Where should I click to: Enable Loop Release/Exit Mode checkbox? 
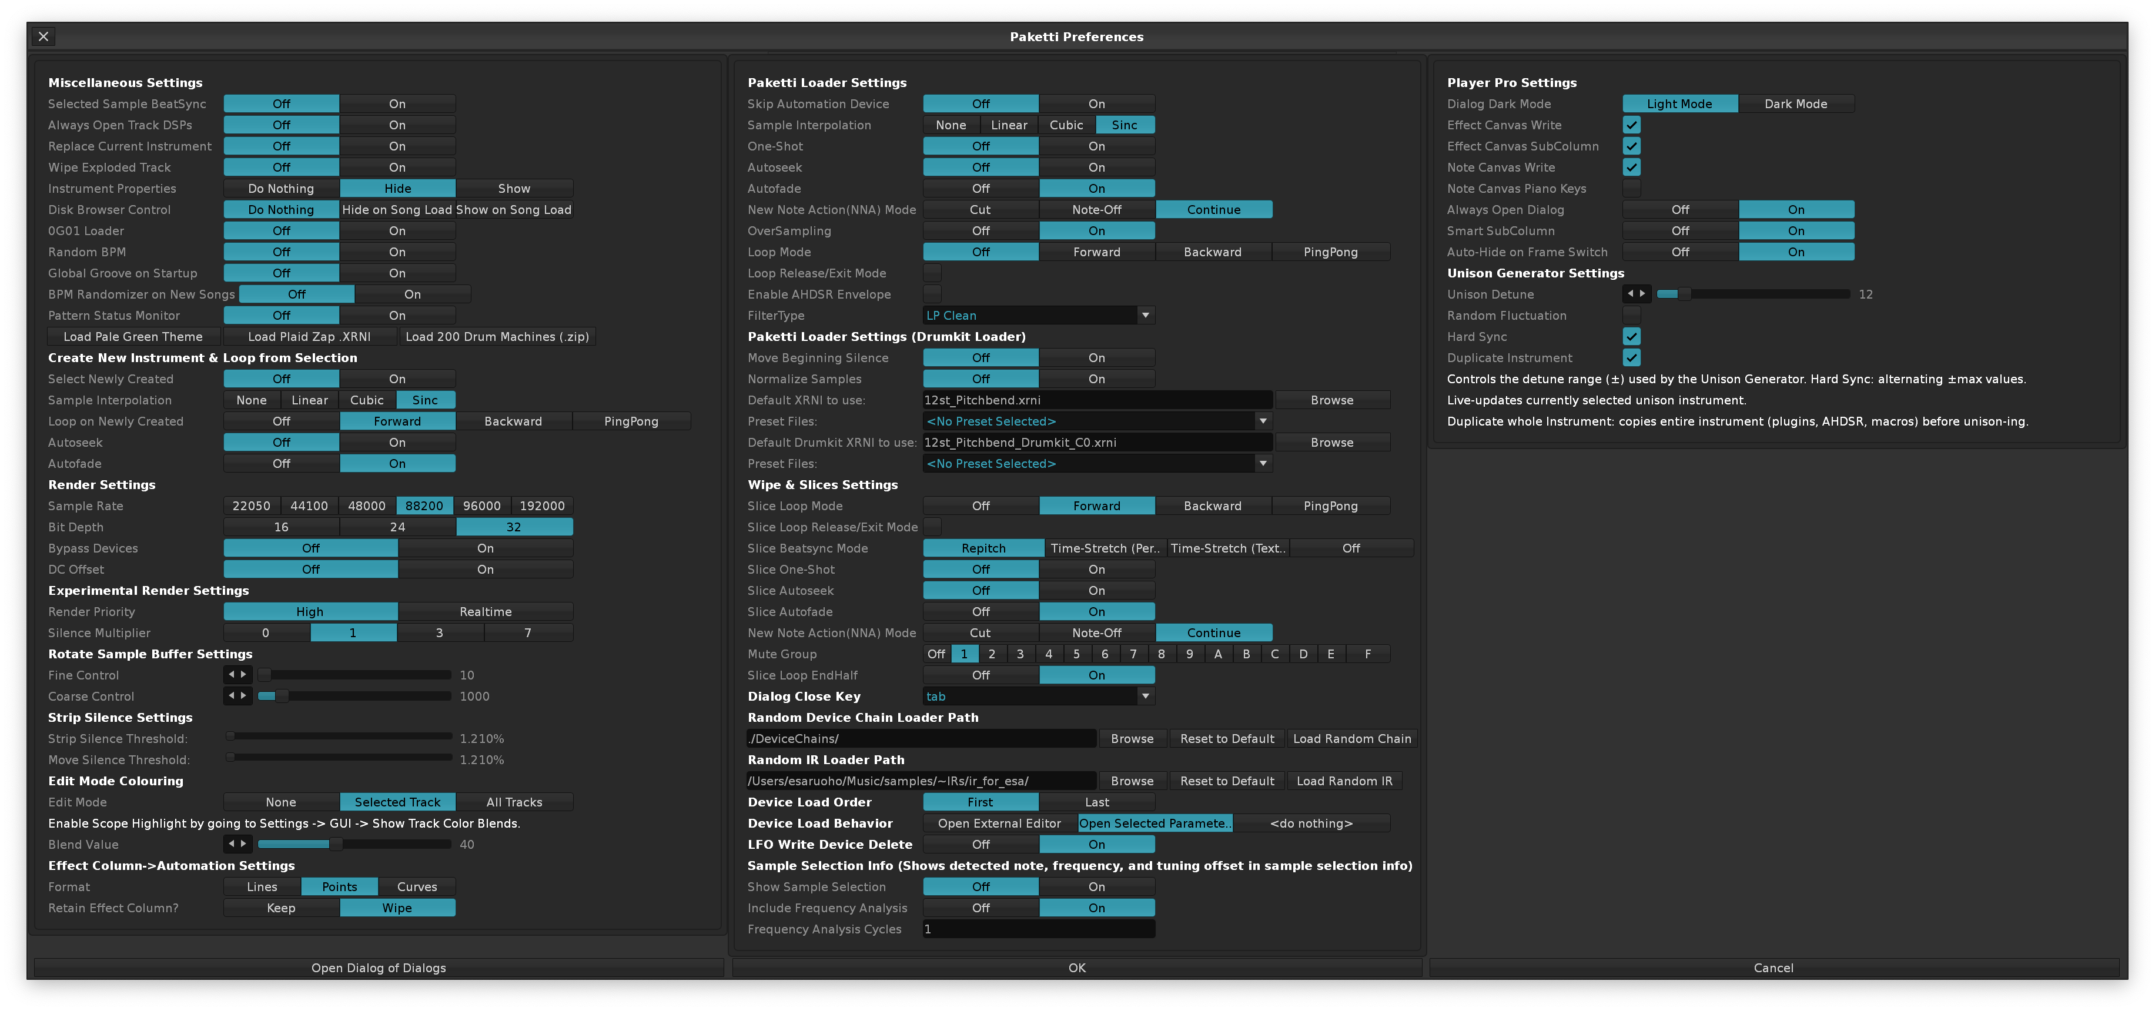pos(932,273)
